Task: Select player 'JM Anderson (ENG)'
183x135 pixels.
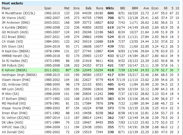Action: (16, 23)
